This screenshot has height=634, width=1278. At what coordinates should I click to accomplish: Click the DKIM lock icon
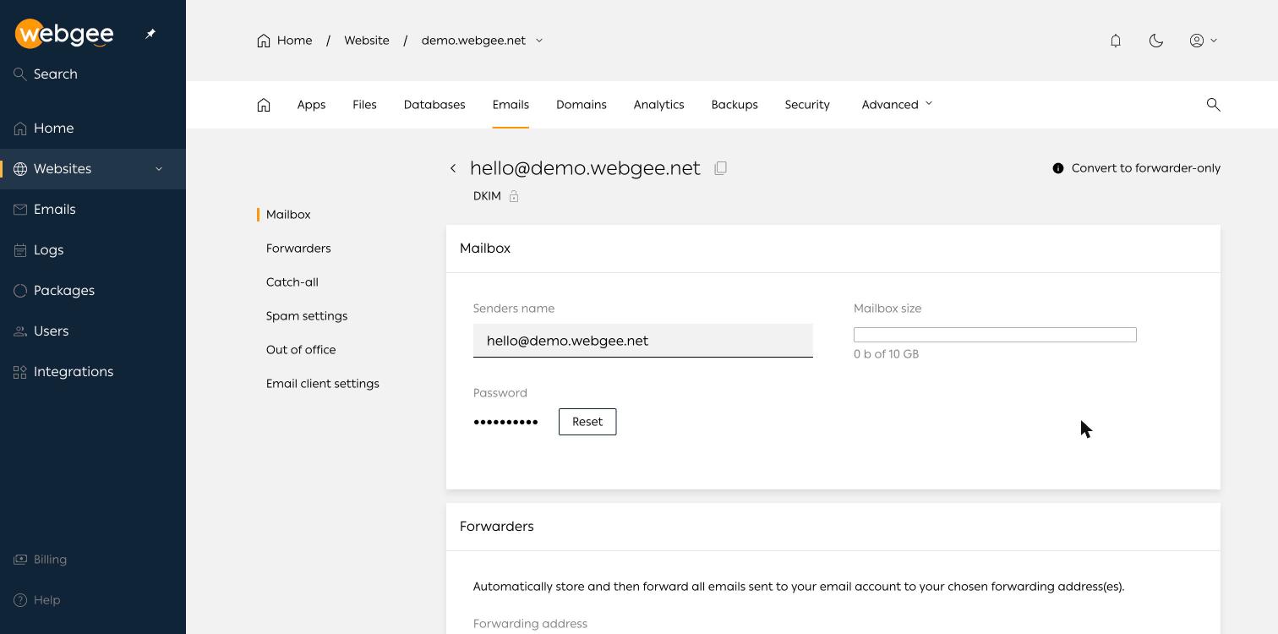(x=514, y=196)
